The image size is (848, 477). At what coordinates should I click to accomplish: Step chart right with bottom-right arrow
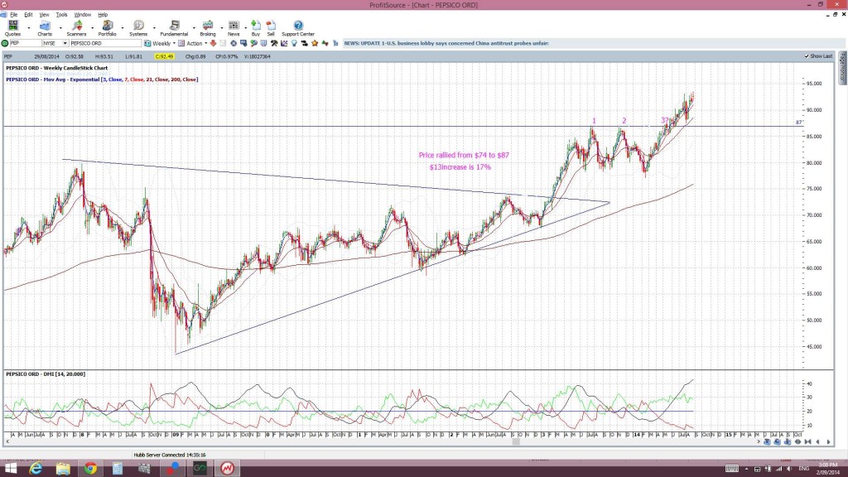click(828, 442)
